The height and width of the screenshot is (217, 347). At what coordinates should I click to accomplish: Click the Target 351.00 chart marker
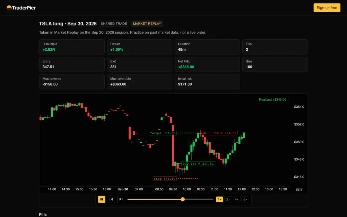tap(163, 133)
